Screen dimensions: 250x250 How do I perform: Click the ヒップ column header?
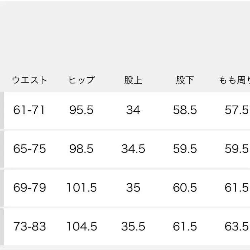(x=81, y=80)
